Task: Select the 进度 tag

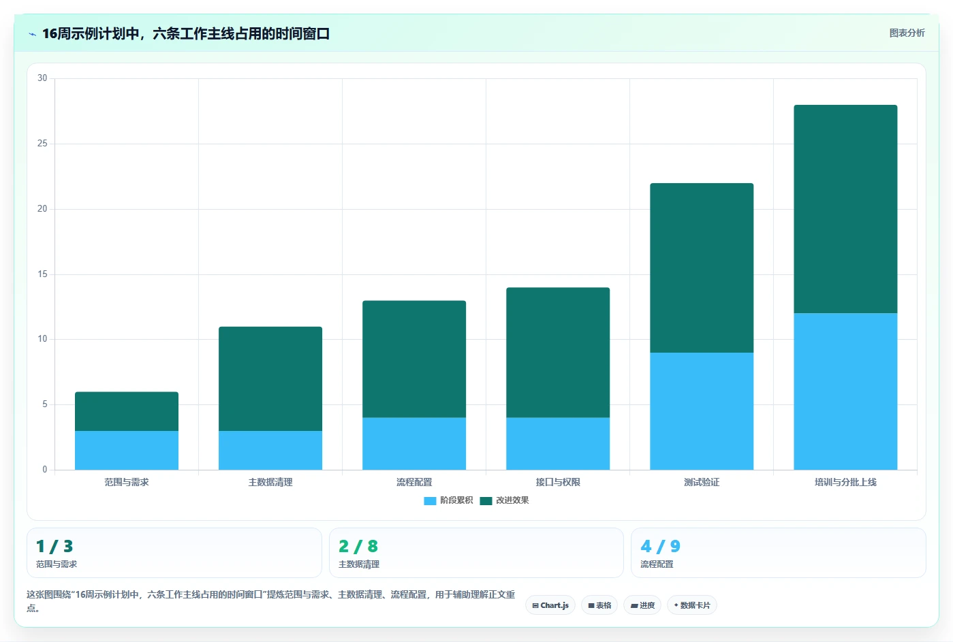Action: 642,605
